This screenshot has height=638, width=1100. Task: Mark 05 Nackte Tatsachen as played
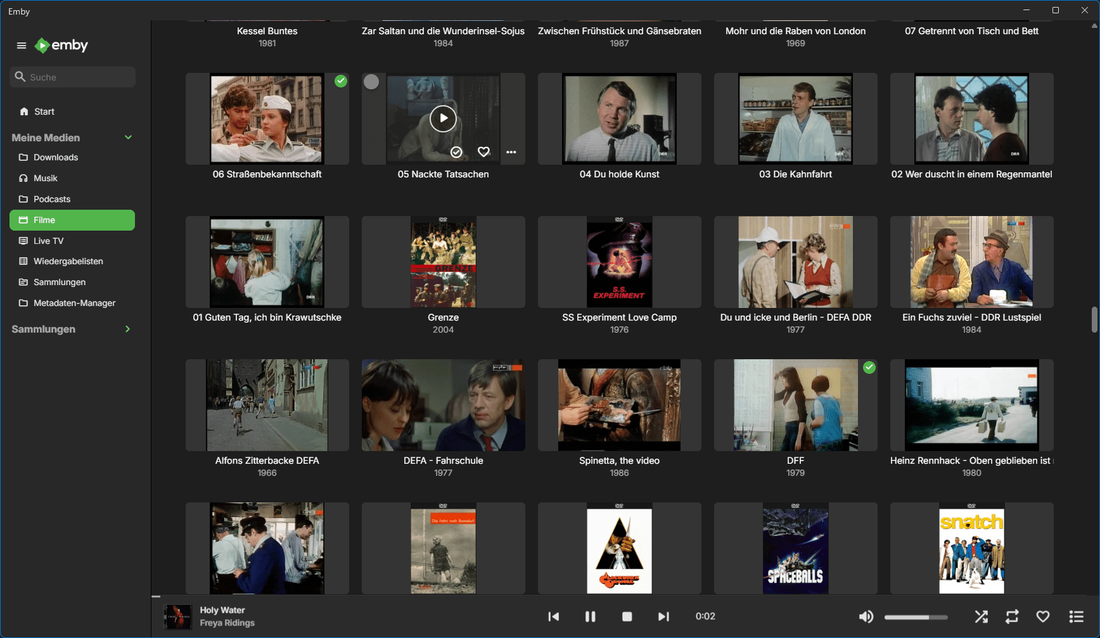pos(456,152)
